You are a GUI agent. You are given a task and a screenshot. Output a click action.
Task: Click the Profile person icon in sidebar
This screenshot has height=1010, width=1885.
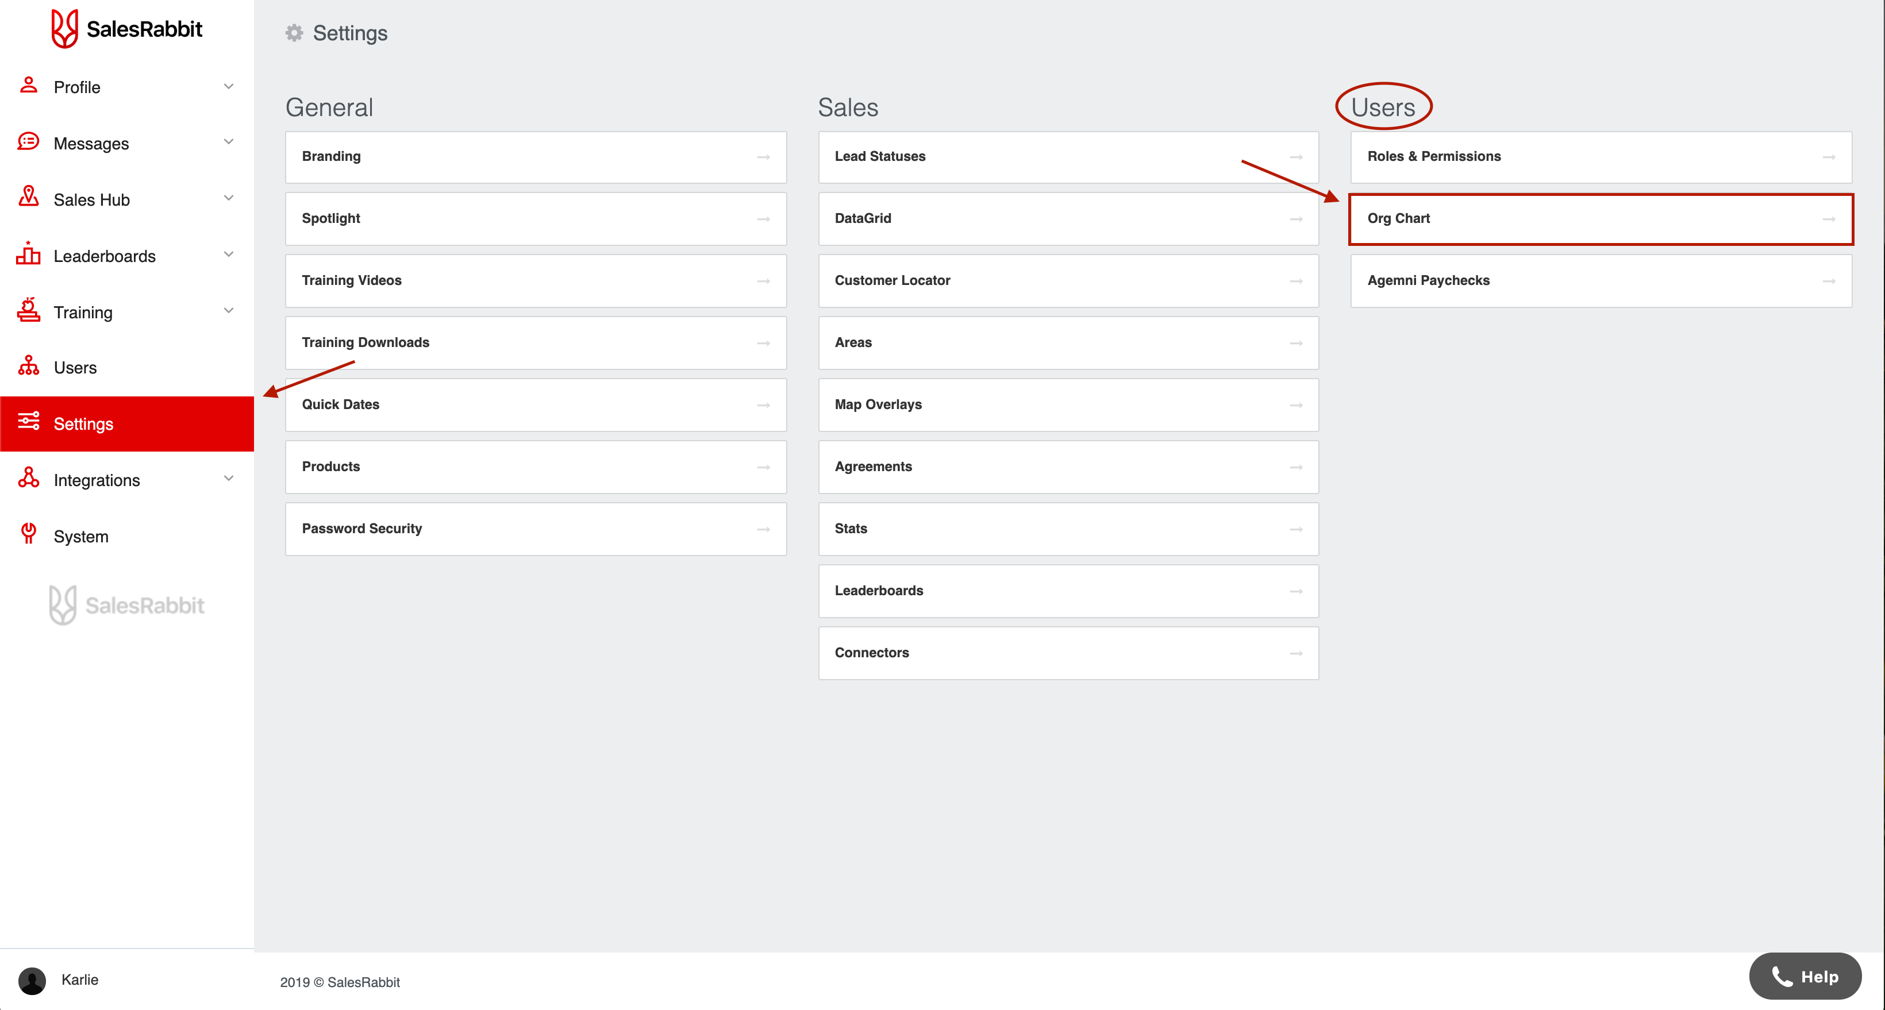(29, 86)
